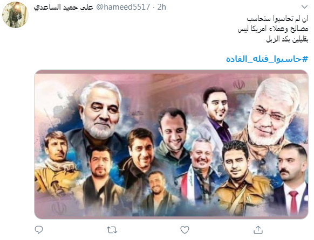Click the reply speech bubble icon

click(x=39, y=230)
